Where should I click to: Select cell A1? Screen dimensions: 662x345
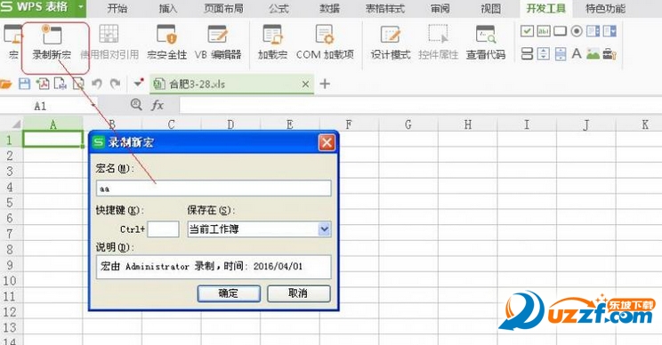point(52,140)
